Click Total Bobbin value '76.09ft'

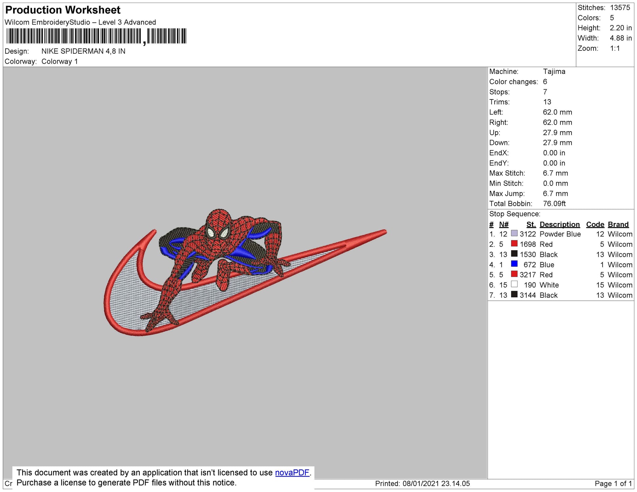[554, 203]
